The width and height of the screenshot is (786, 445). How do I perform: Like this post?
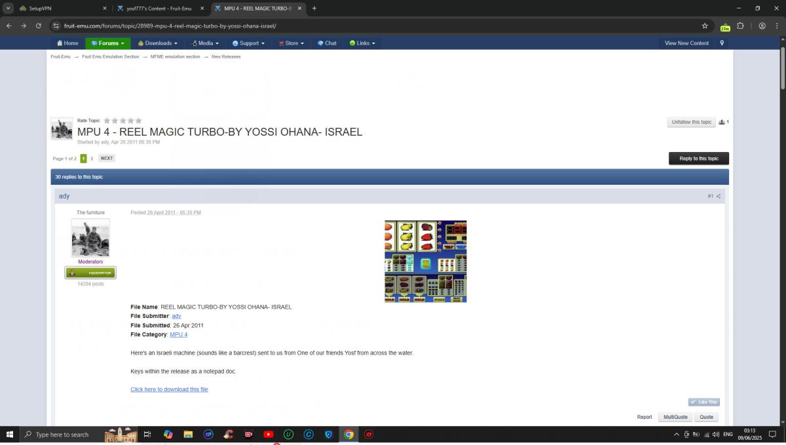[x=704, y=402]
